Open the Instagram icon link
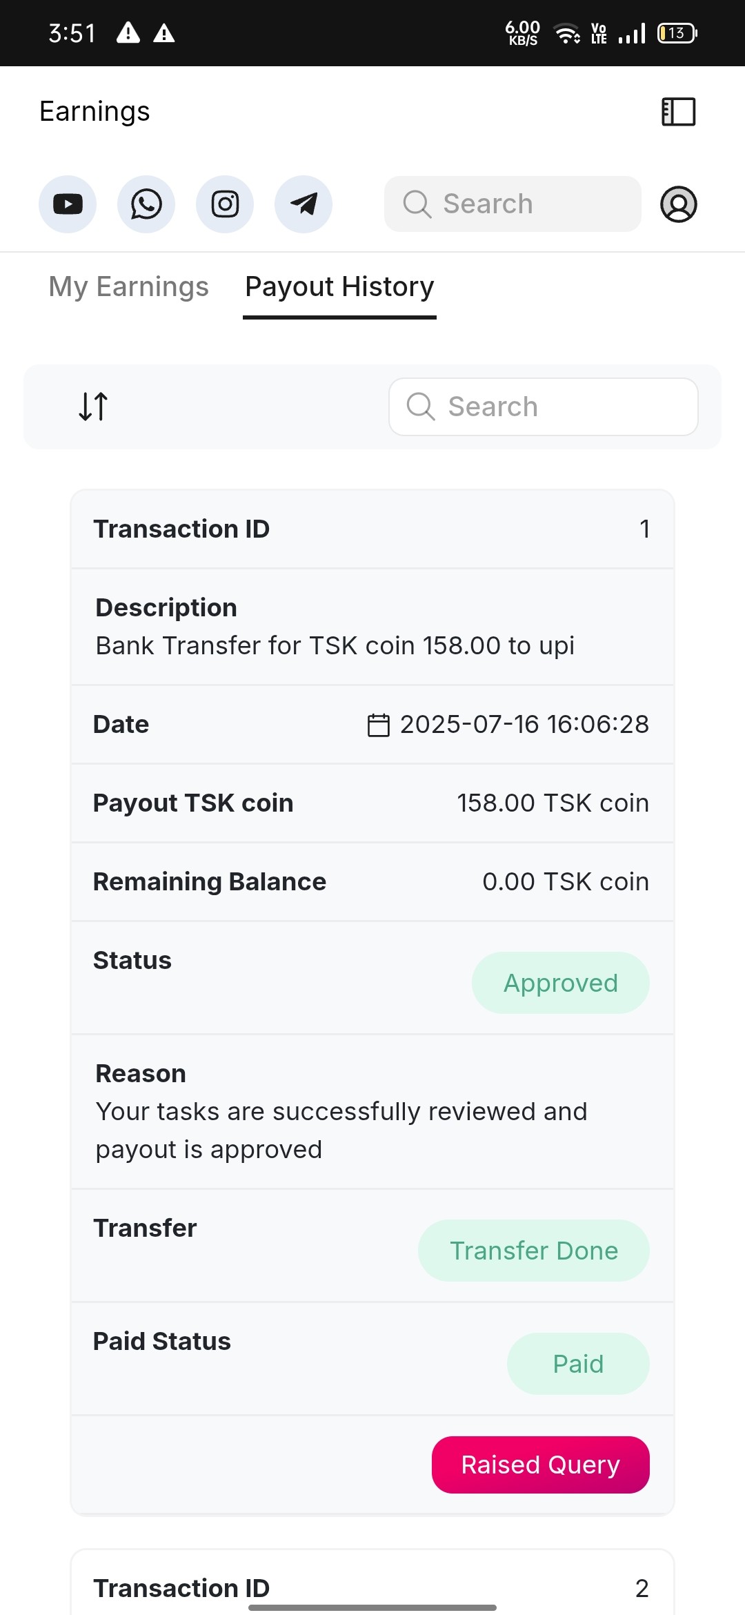This screenshot has height=1615, width=745. tap(225, 204)
